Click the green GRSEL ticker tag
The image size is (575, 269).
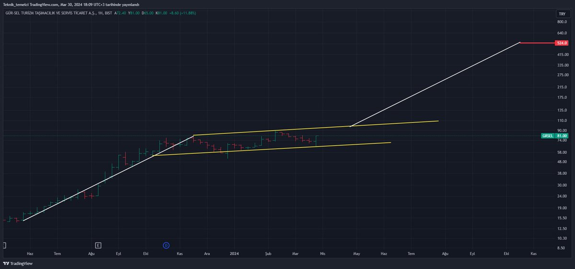548,136
